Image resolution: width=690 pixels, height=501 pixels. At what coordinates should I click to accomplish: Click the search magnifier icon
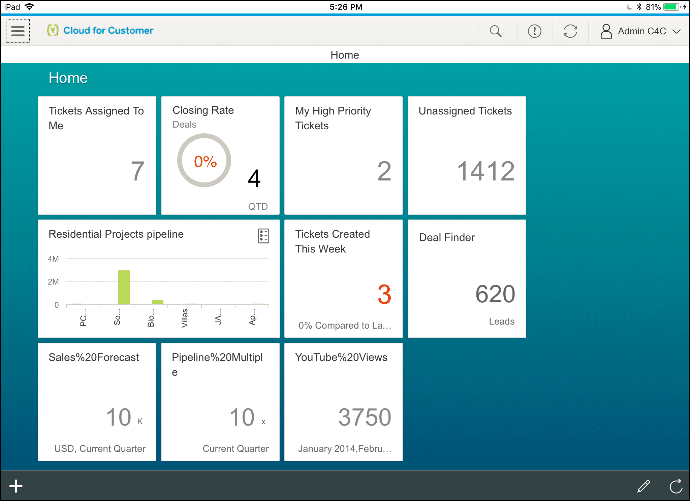coord(495,31)
